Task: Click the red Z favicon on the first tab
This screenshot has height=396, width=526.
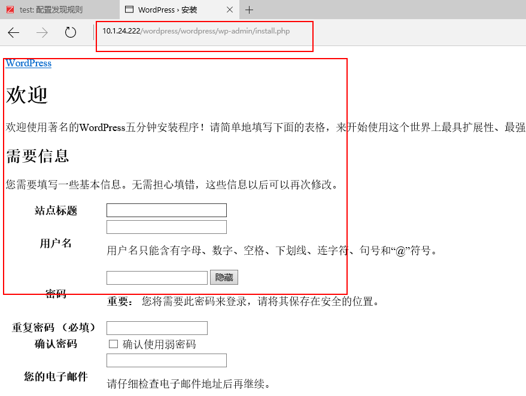Action: 10,10
